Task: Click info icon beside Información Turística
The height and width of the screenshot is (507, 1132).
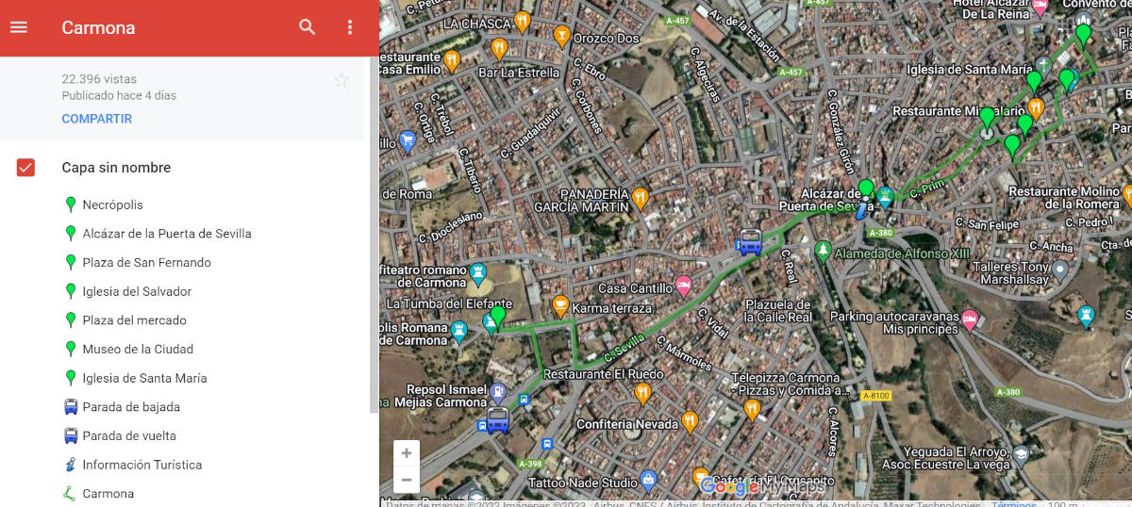Action: [x=70, y=465]
